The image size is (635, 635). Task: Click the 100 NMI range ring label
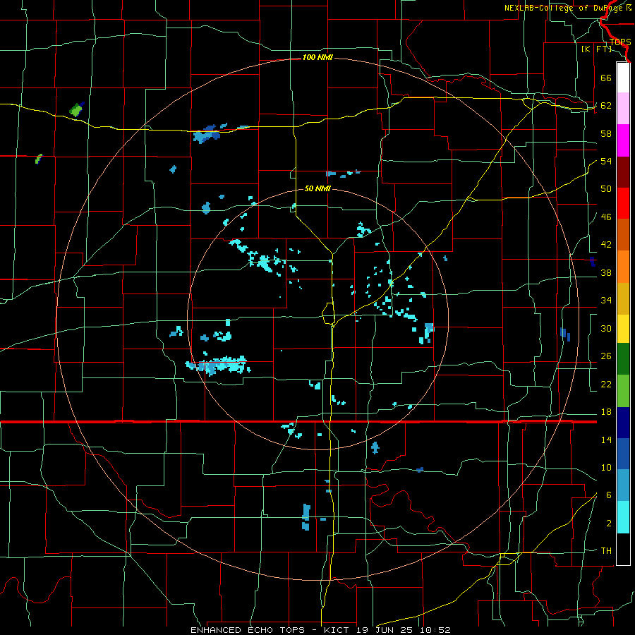pos(317,58)
